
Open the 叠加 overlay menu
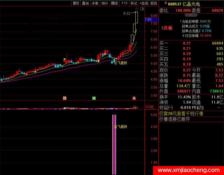pos(85,3)
